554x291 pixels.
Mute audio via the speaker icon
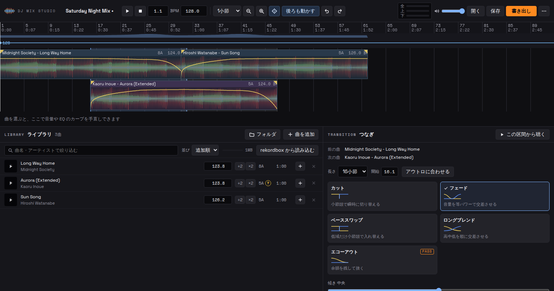(x=437, y=11)
